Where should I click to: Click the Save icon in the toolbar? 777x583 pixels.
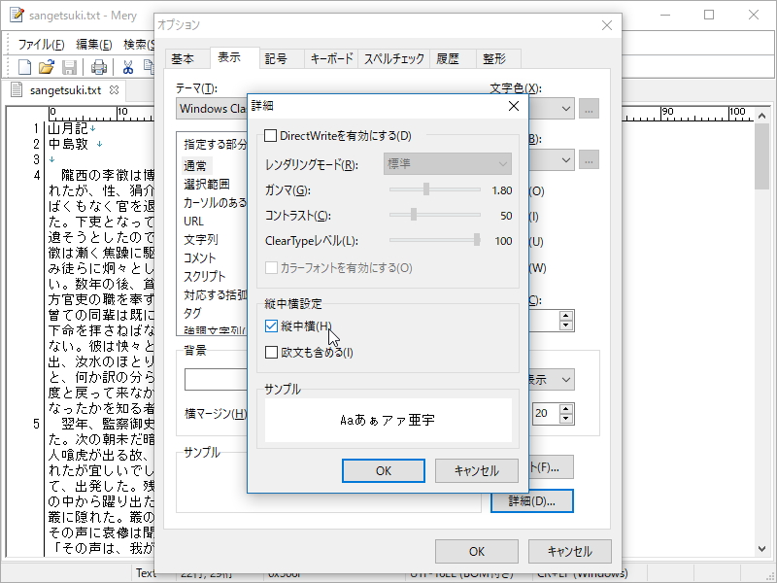tap(69, 66)
